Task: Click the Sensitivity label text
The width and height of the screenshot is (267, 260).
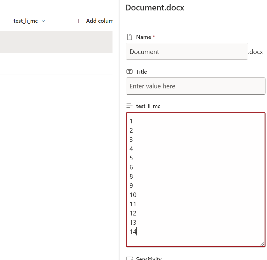Action: pos(149,258)
